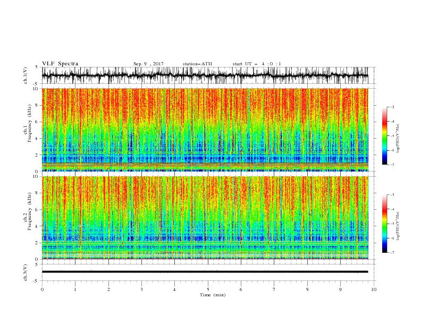Click the "-3" tick on ch.2 colorbar

(392, 195)
